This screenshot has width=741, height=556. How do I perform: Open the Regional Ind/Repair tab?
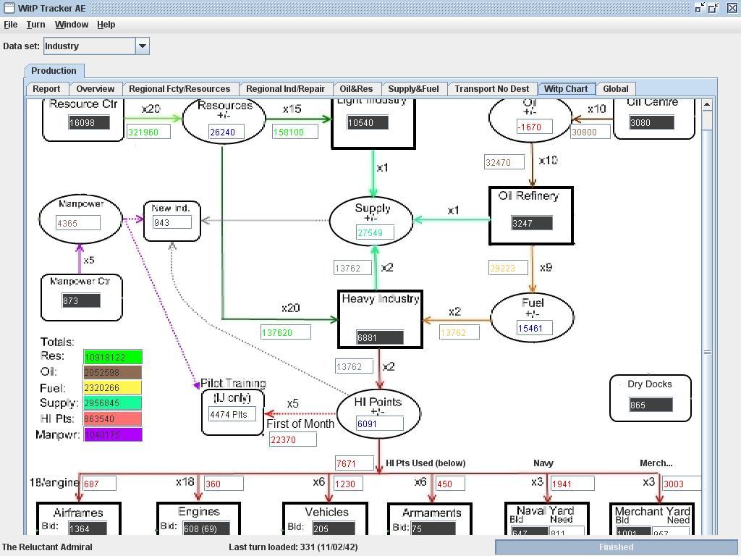(285, 89)
